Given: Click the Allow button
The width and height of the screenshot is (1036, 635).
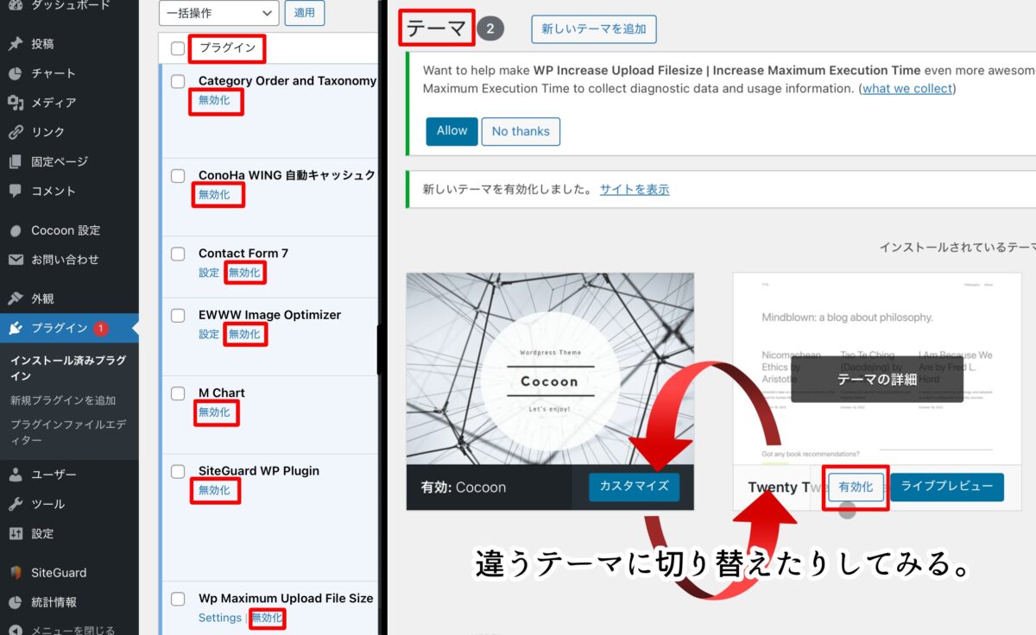Looking at the screenshot, I should pyautogui.click(x=452, y=131).
